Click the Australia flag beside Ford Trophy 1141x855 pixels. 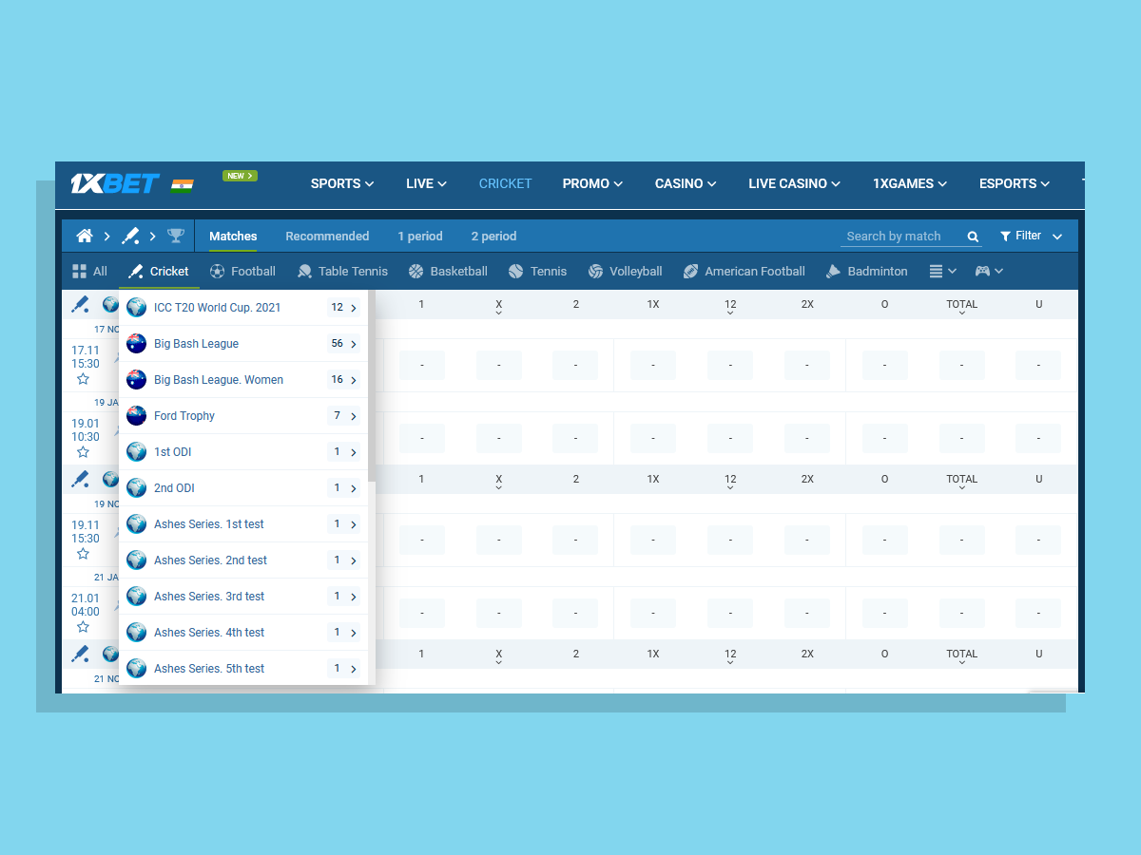pos(137,416)
